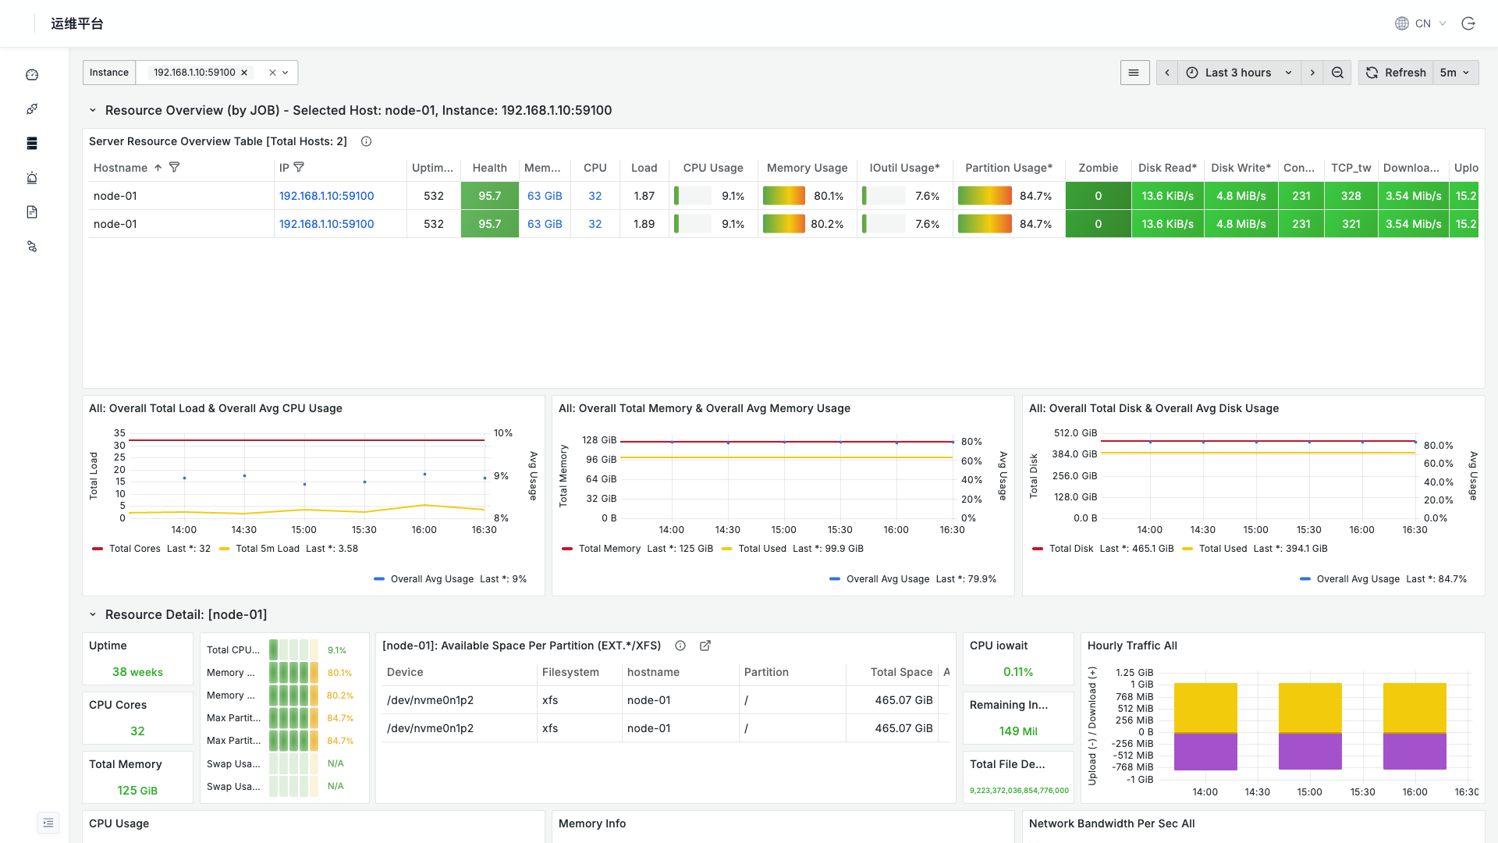Viewport: 1498px width, 843px height.
Task: Click the Filesystem column header in partition table
Action: pos(571,672)
